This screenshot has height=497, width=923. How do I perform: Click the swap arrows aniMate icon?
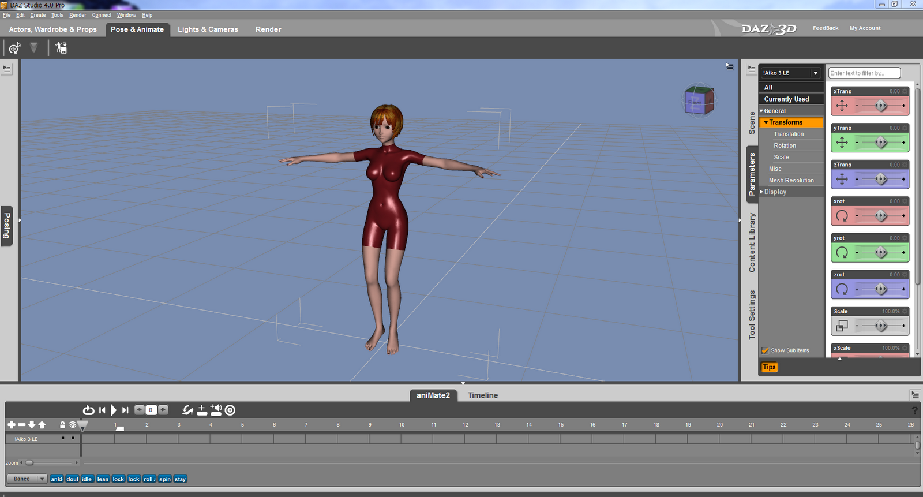click(x=187, y=410)
